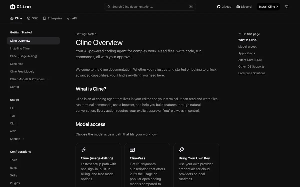Screen dimensions: 300x187
Task: Jump to Applications section
Action: (x=246, y=53)
